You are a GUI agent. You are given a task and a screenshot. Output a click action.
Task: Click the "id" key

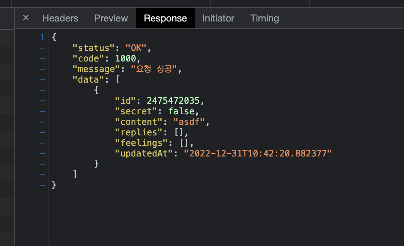(125, 101)
